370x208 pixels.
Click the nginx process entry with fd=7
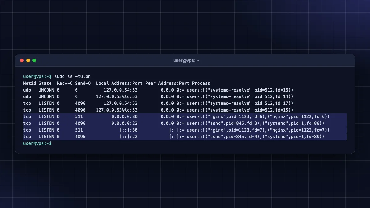coord(258,130)
